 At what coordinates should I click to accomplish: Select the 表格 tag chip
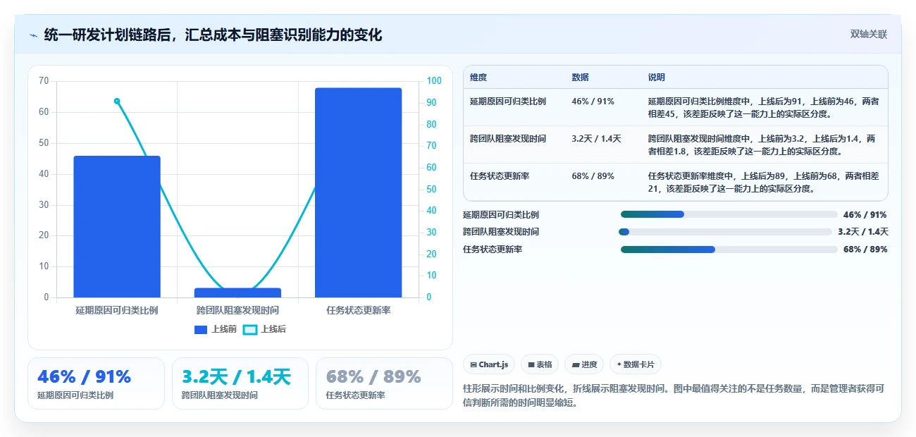[540, 364]
